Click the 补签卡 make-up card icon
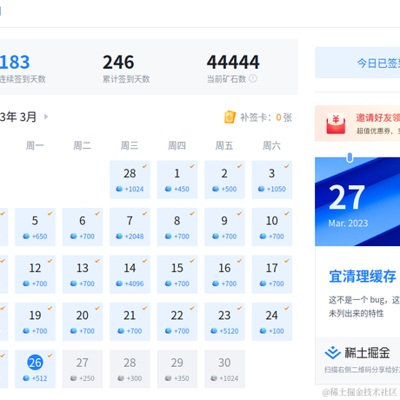This screenshot has height=400, width=400. tap(230, 117)
